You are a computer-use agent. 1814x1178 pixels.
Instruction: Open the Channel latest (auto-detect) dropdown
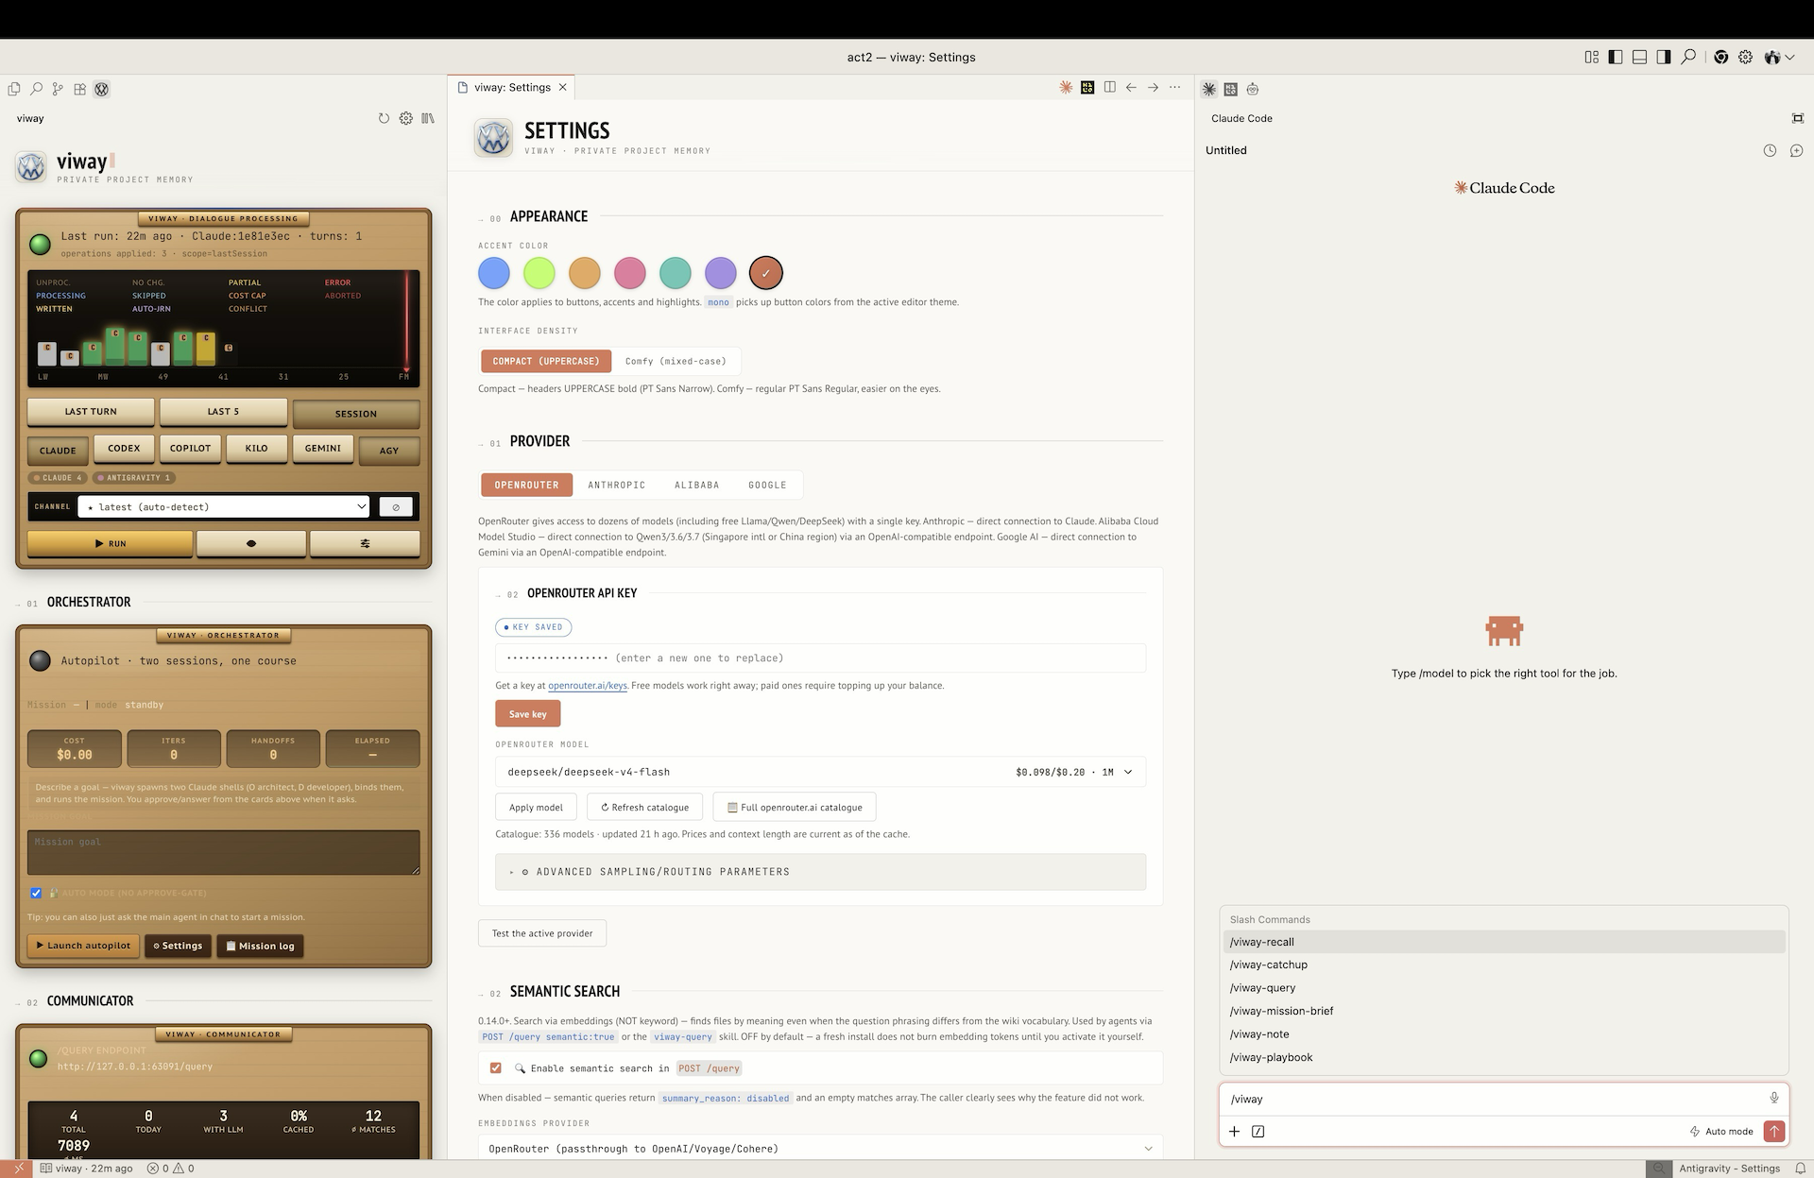tap(224, 507)
